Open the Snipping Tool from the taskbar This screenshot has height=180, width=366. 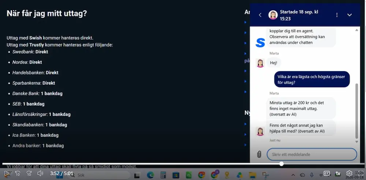click(265, 175)
